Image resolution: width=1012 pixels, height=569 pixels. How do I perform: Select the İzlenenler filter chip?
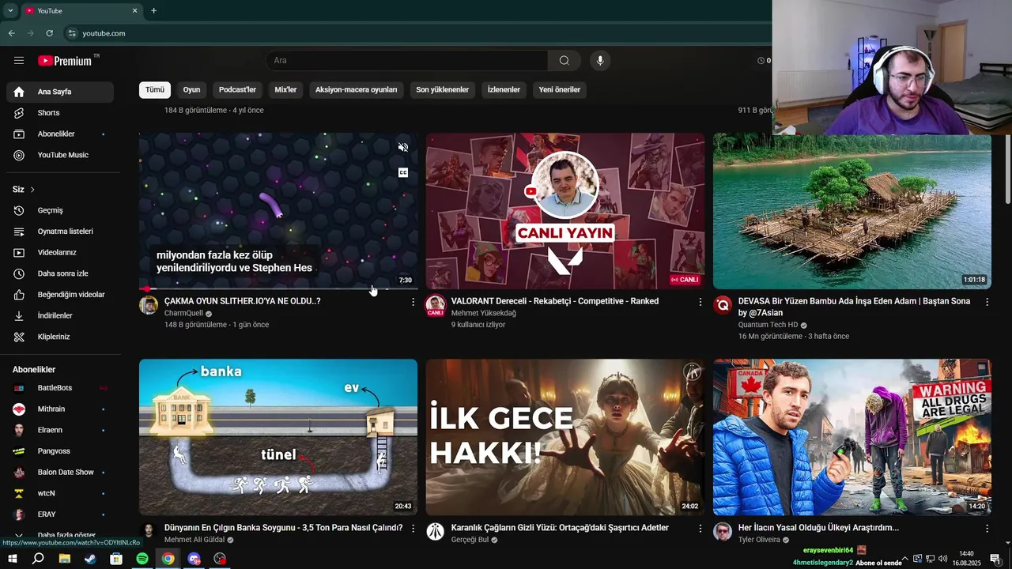click(x=504, y=90)
